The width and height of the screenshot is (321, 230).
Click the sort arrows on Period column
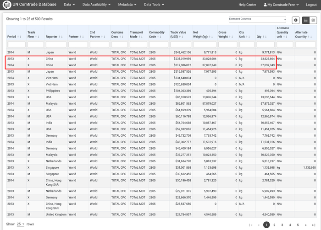coord(19,37)
